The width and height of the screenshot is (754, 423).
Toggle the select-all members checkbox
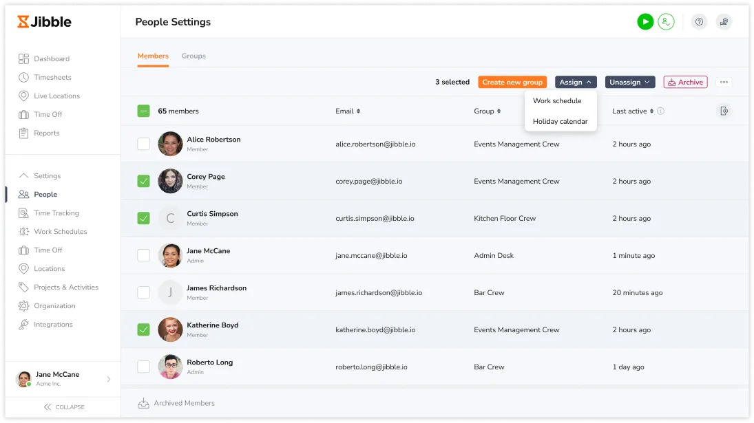point(143,111)
